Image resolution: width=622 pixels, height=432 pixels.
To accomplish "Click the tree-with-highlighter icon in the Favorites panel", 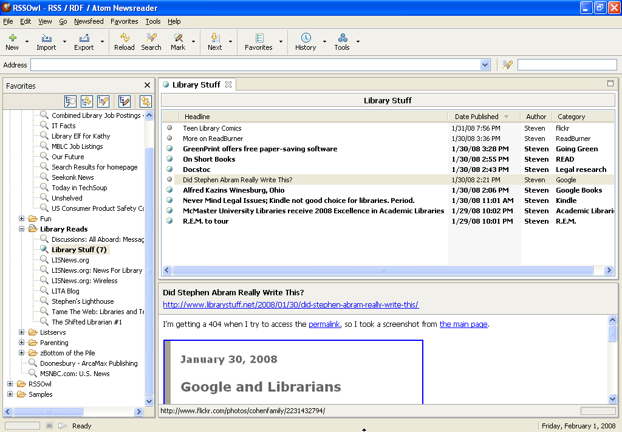I will coord(103,101).
